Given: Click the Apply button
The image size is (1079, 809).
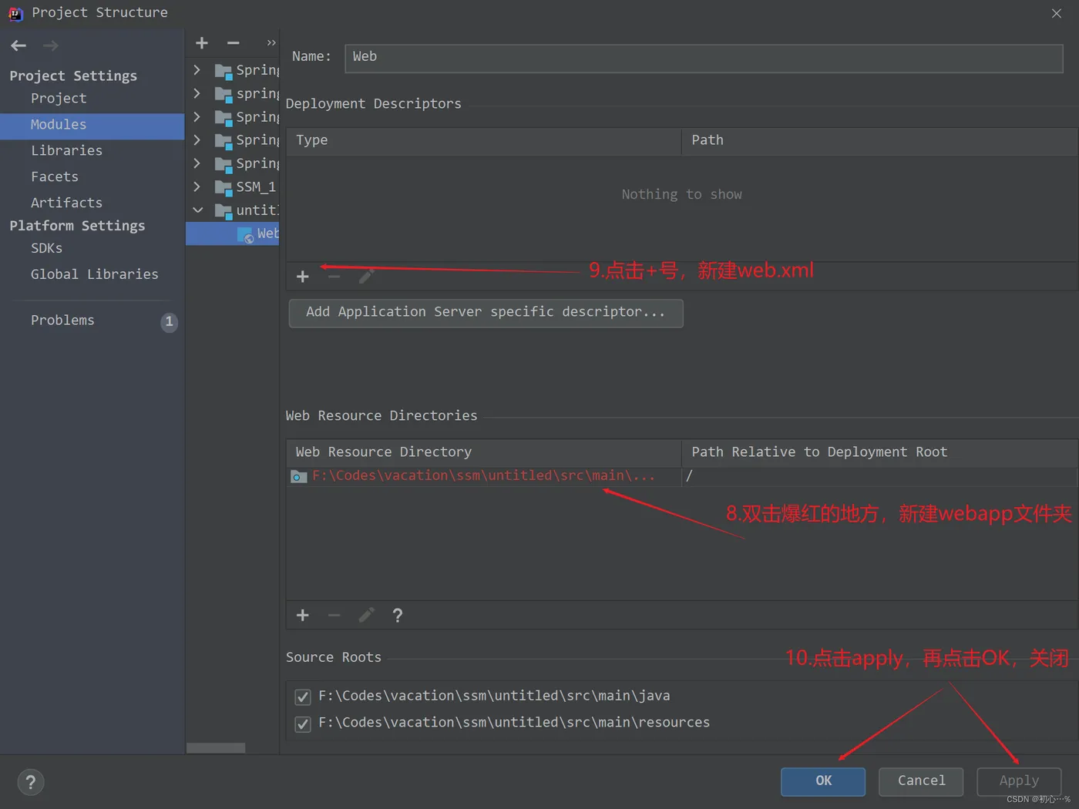Looking at the screenshot, I should [x=1019, y=781].
